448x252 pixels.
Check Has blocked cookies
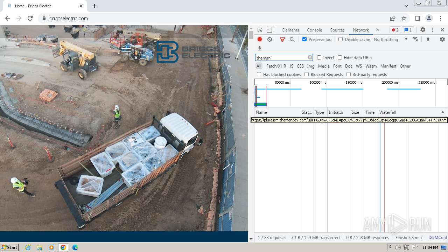(259, 74)
